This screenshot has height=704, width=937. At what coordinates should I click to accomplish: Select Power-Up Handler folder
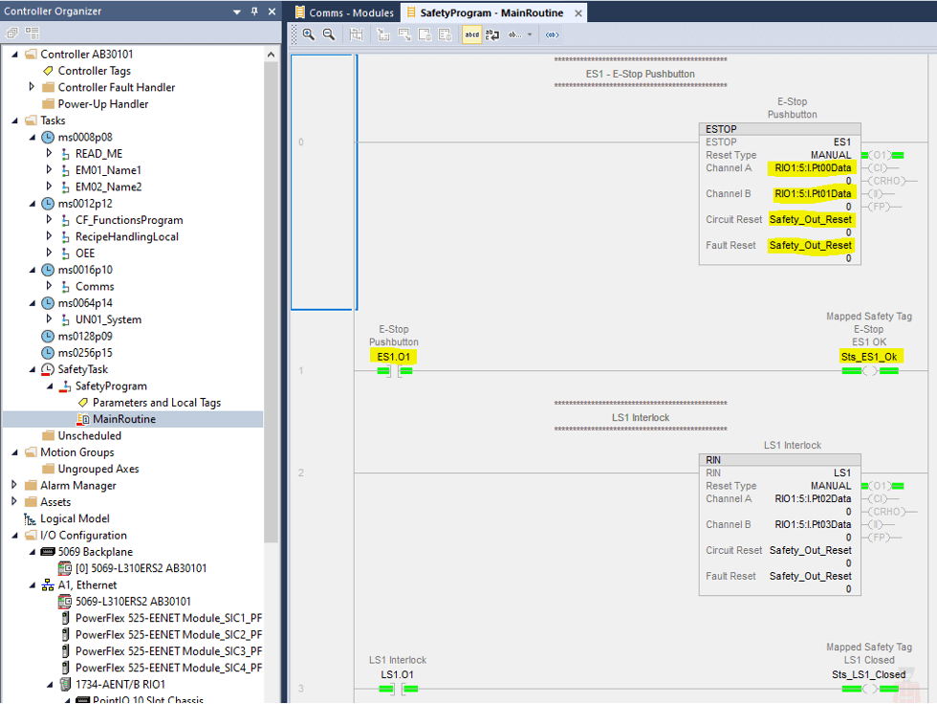(103, 104)
